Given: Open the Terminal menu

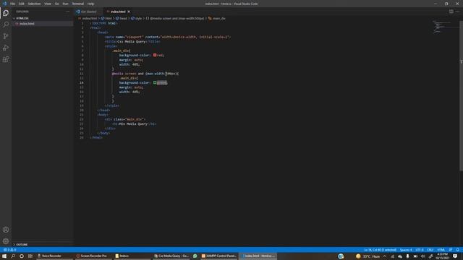Looking at the screenshot, I should (78, 4).
